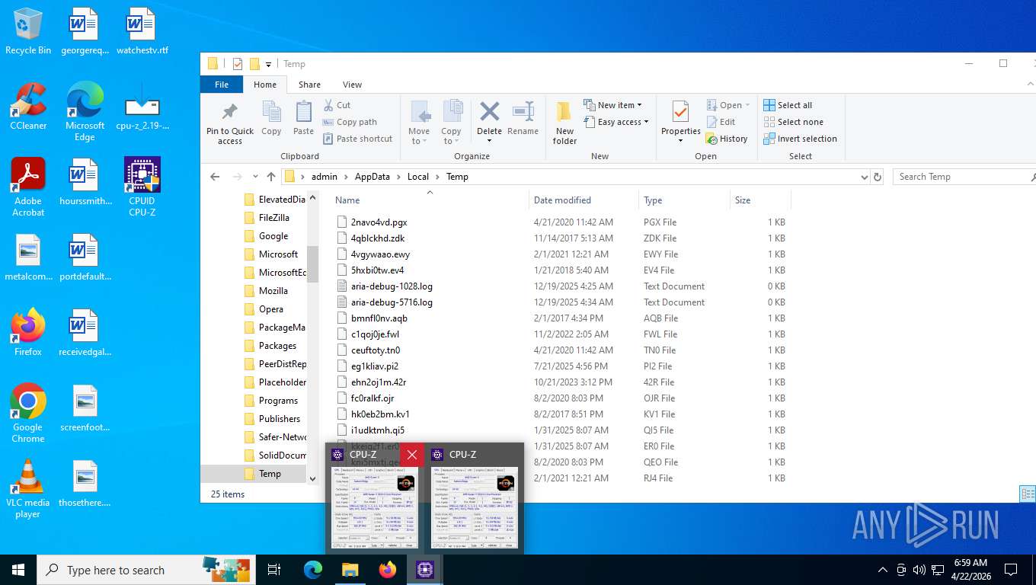Expand the address bar history dropdown
The width and height of the screenshot is (1036, 585).
pos(864,177)
